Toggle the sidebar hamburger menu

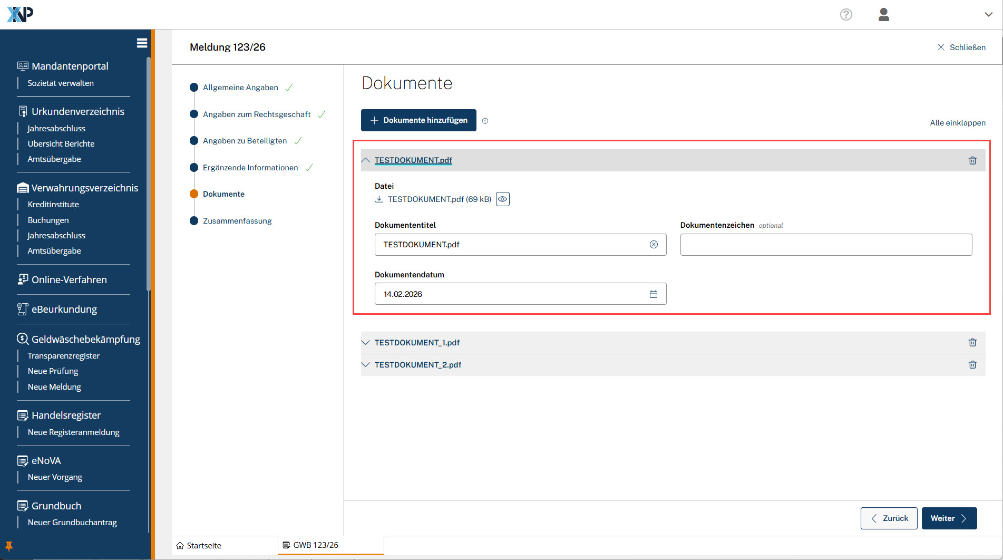(x=142, y=43)
